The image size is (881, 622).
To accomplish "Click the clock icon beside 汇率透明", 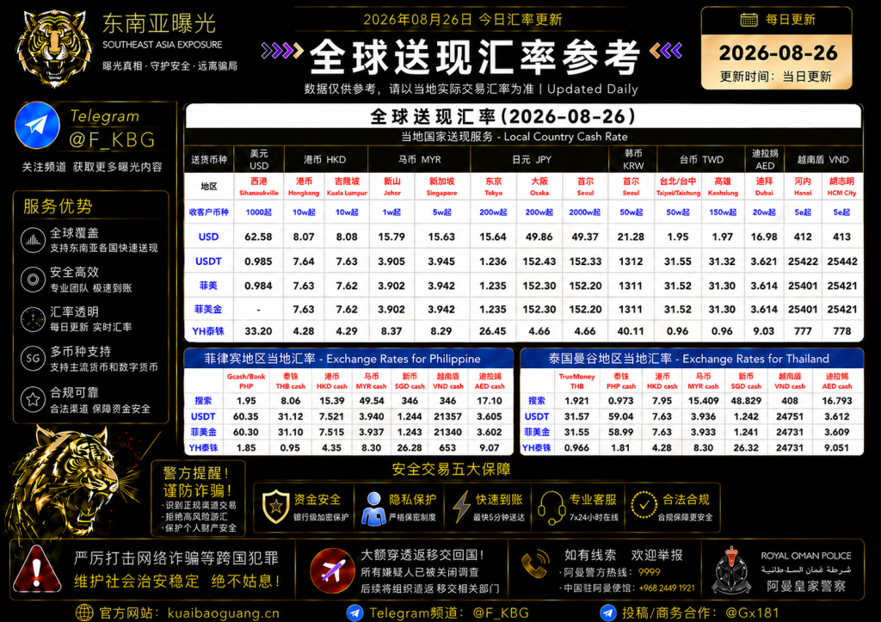I will 34,319.
